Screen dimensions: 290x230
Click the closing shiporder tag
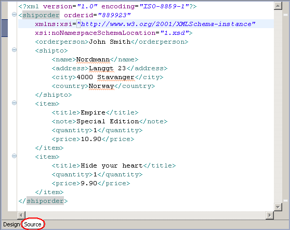pyautogui.click(x=43, y=201)
